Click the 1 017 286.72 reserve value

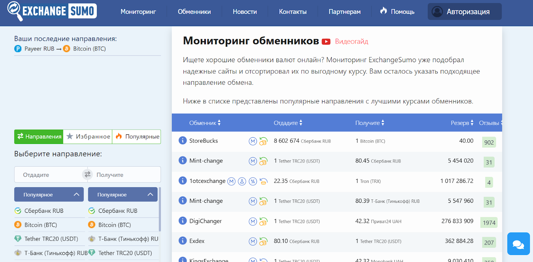point(457,181)
